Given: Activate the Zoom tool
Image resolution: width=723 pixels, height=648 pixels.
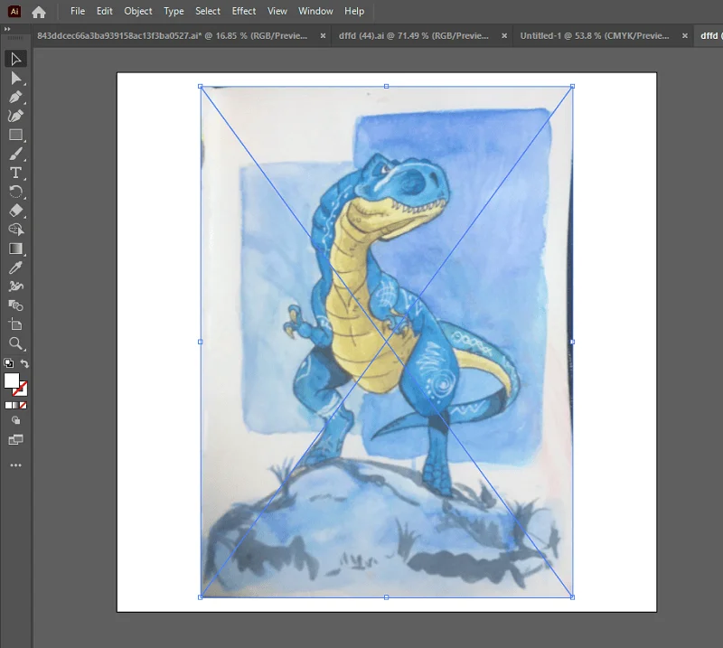Looking at the screenshot, I should pyautogui.click(x=15, y=343).
